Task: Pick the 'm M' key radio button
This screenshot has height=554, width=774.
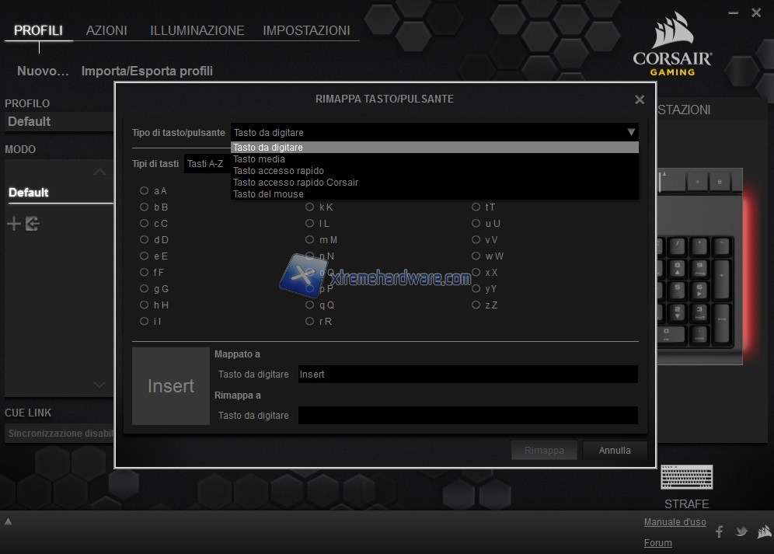Action: (x=310, y=240)
